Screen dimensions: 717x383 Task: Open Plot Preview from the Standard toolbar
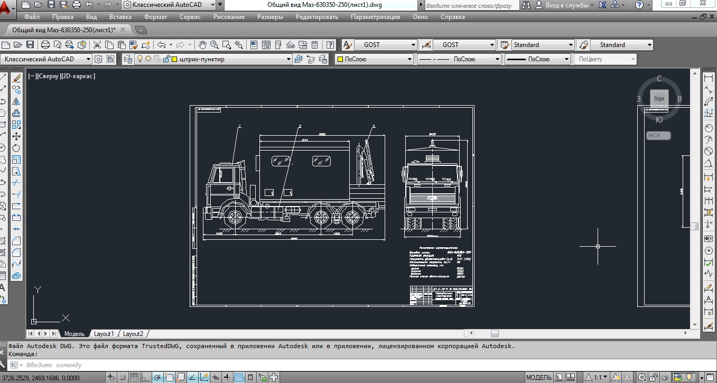point(57,45)
